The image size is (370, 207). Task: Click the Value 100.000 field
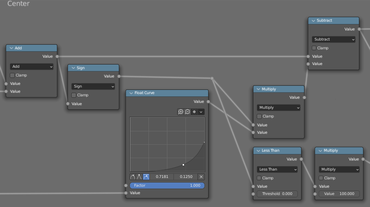coord(339,194)
